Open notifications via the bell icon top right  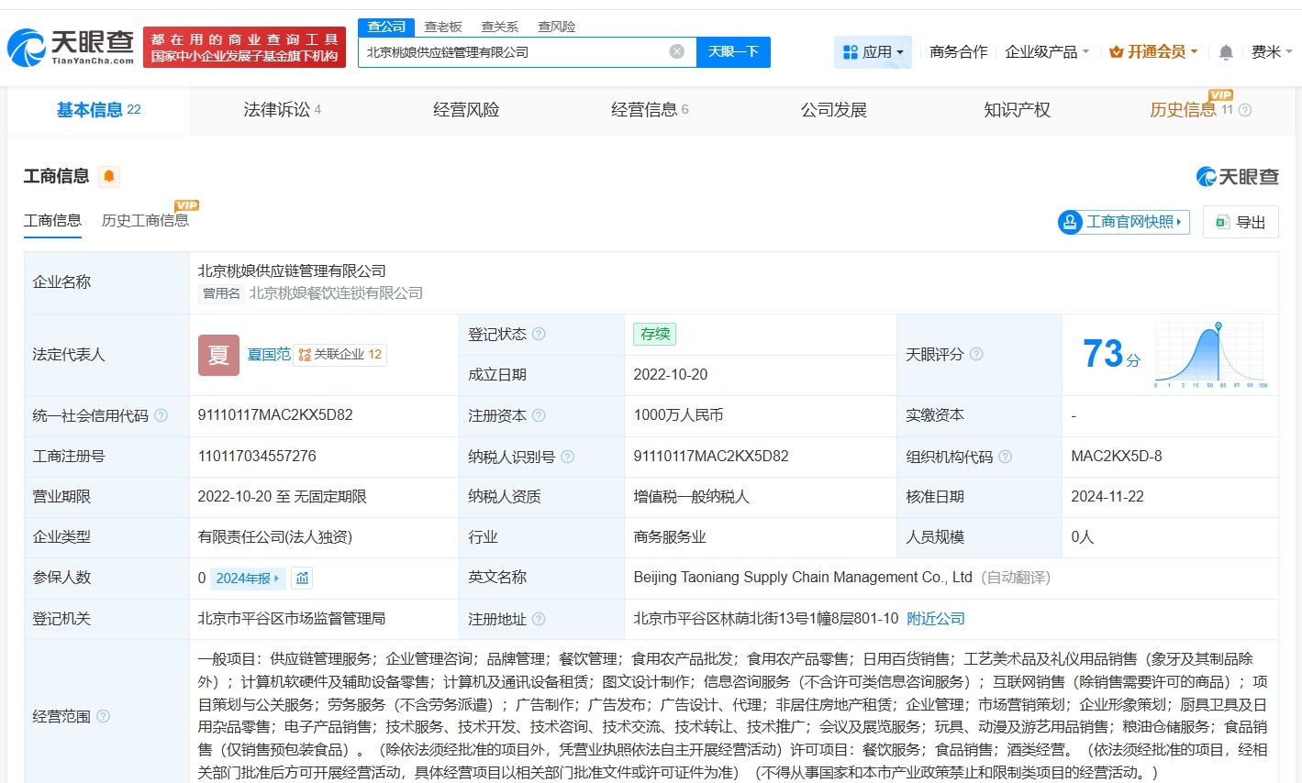[1225, 52]
